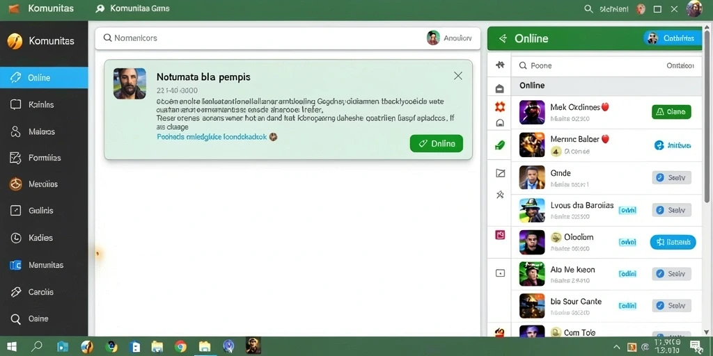Open the Kadies sidebar entry
This screenshot has width=713, height=356.
click(44, 238)
